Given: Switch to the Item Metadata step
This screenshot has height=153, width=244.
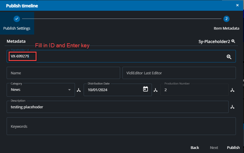Looking at the screenshot, I should (226, 28).
